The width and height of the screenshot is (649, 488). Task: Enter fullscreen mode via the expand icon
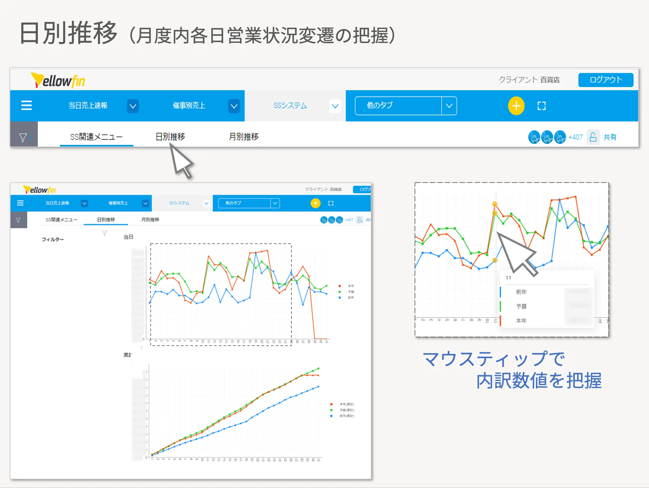tap(541, 106)
